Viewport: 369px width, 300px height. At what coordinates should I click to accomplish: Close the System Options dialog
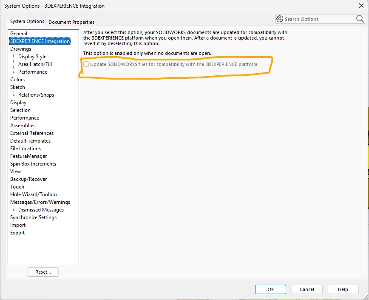pyautogui.click(x=361, y=6)
